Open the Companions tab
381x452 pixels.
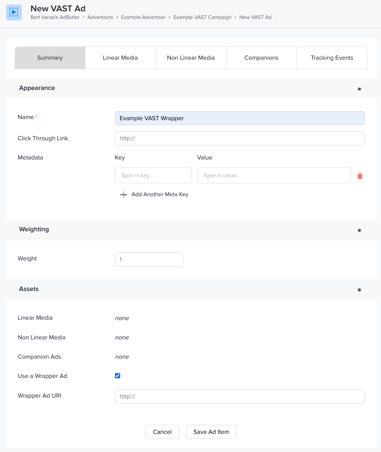tap(262, 58)
